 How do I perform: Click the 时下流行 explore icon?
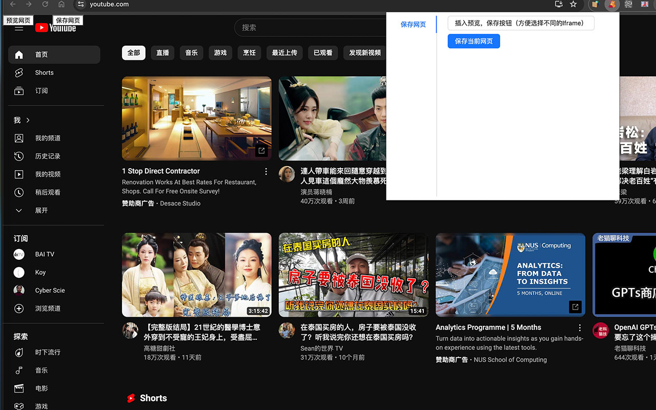pos(19,352)
